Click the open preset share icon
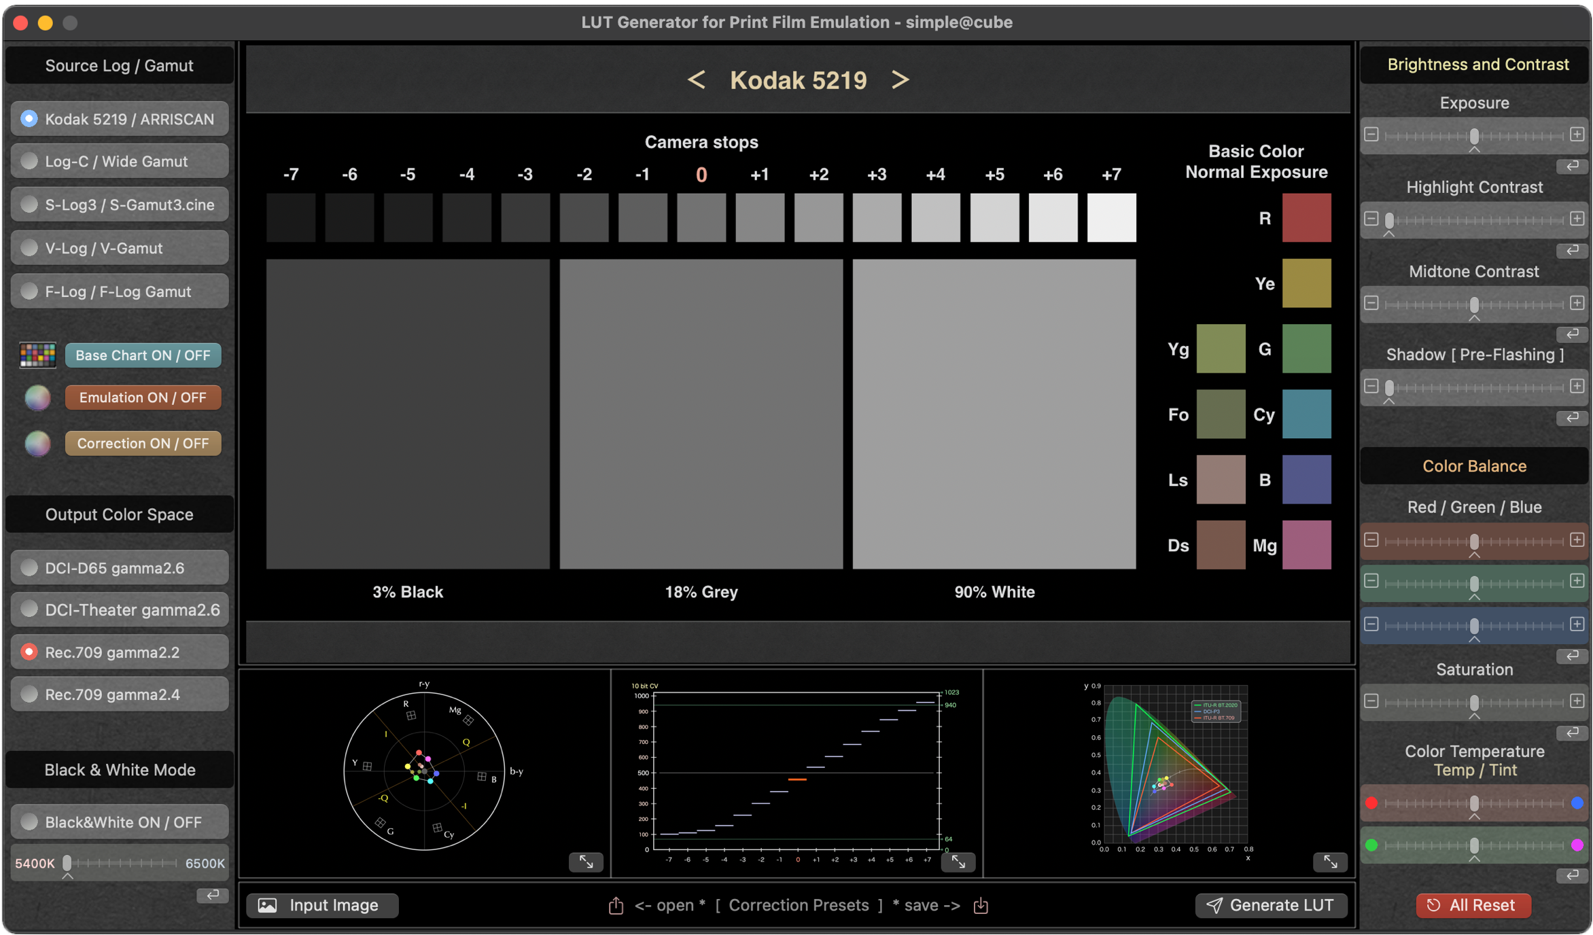The width and height of the screenshot is (1593, 935). 616,905
